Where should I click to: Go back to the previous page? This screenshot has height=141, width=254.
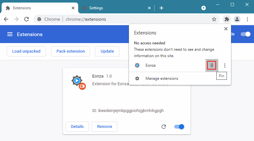point(6,19)
